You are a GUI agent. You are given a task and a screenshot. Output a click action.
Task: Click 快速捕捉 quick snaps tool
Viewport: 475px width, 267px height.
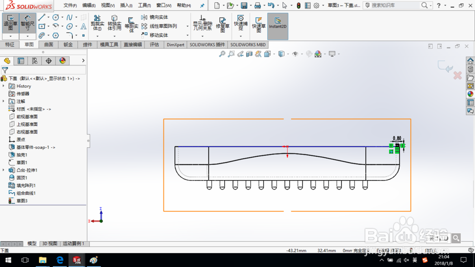click(240, 23)
